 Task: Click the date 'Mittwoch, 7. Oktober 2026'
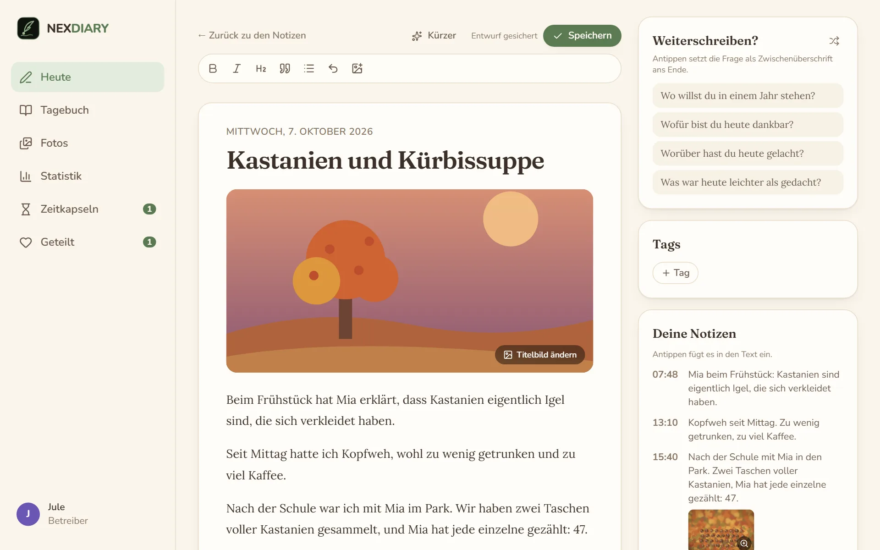299,132
